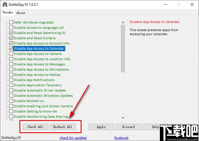Viewport: 199px width, 141px height.
Task: Select the Disable Biometrics label
Action: pyautogui.click(x=29, y=101)
